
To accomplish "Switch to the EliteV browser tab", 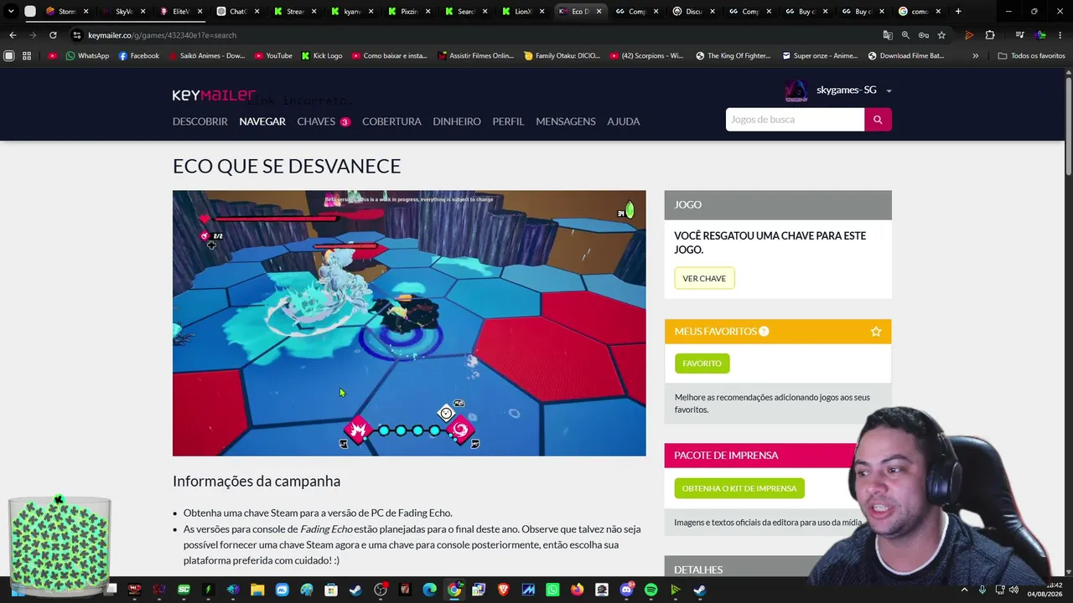I will point(180,12).
